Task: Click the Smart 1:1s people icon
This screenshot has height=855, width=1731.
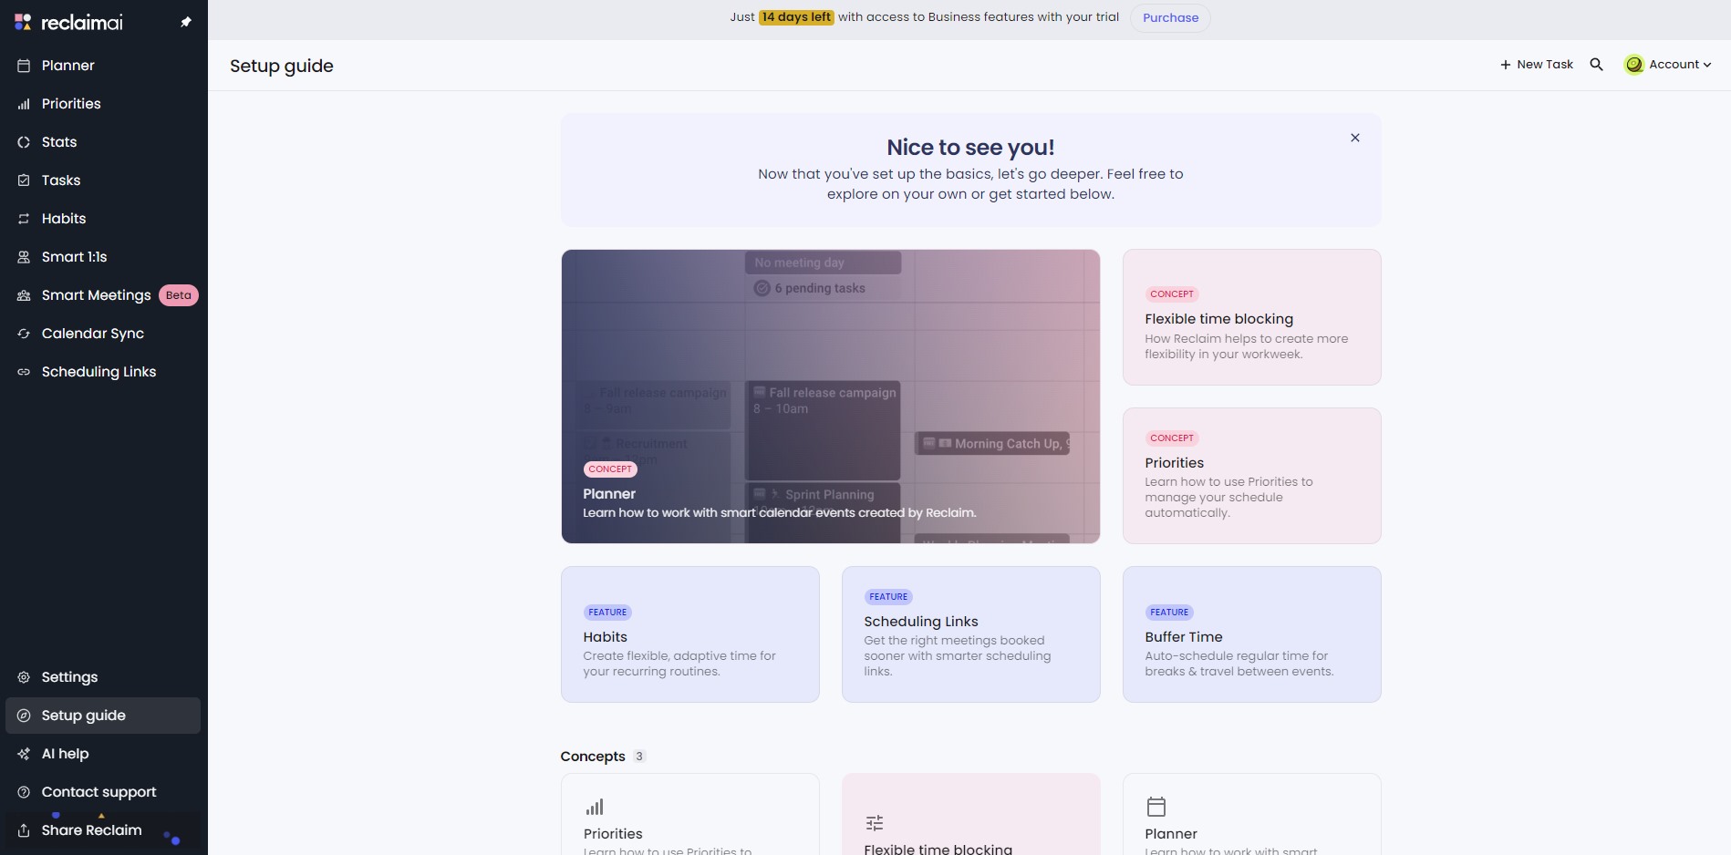Action: click(24, 257)
